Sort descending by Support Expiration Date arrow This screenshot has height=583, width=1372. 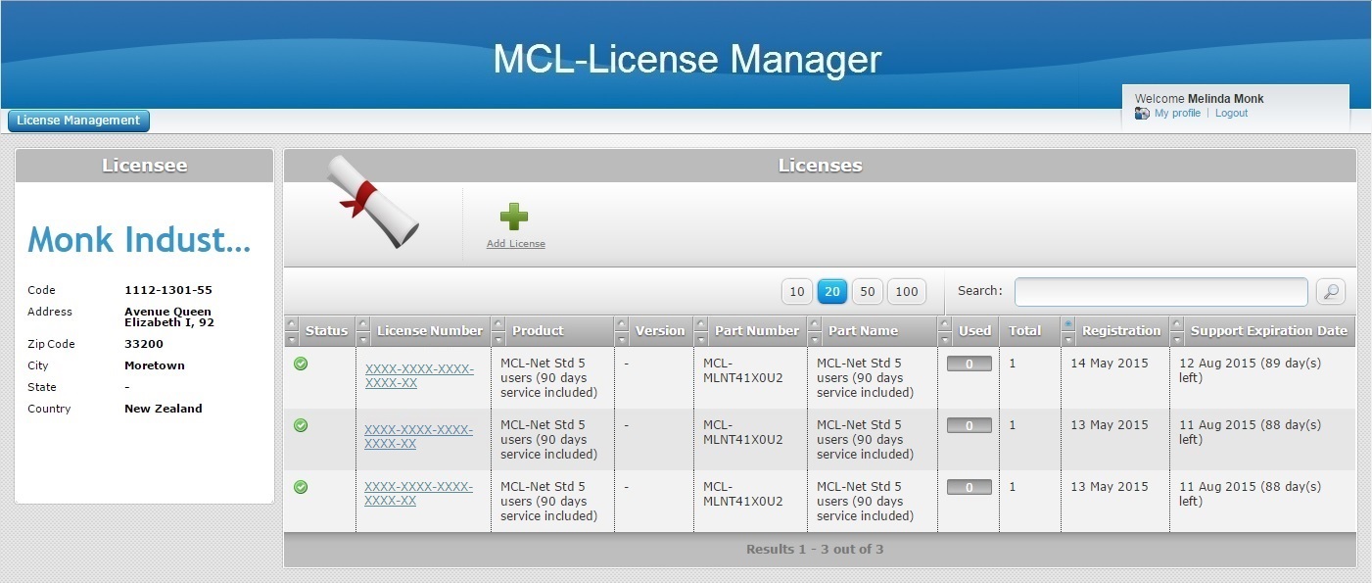(1177, 339)
